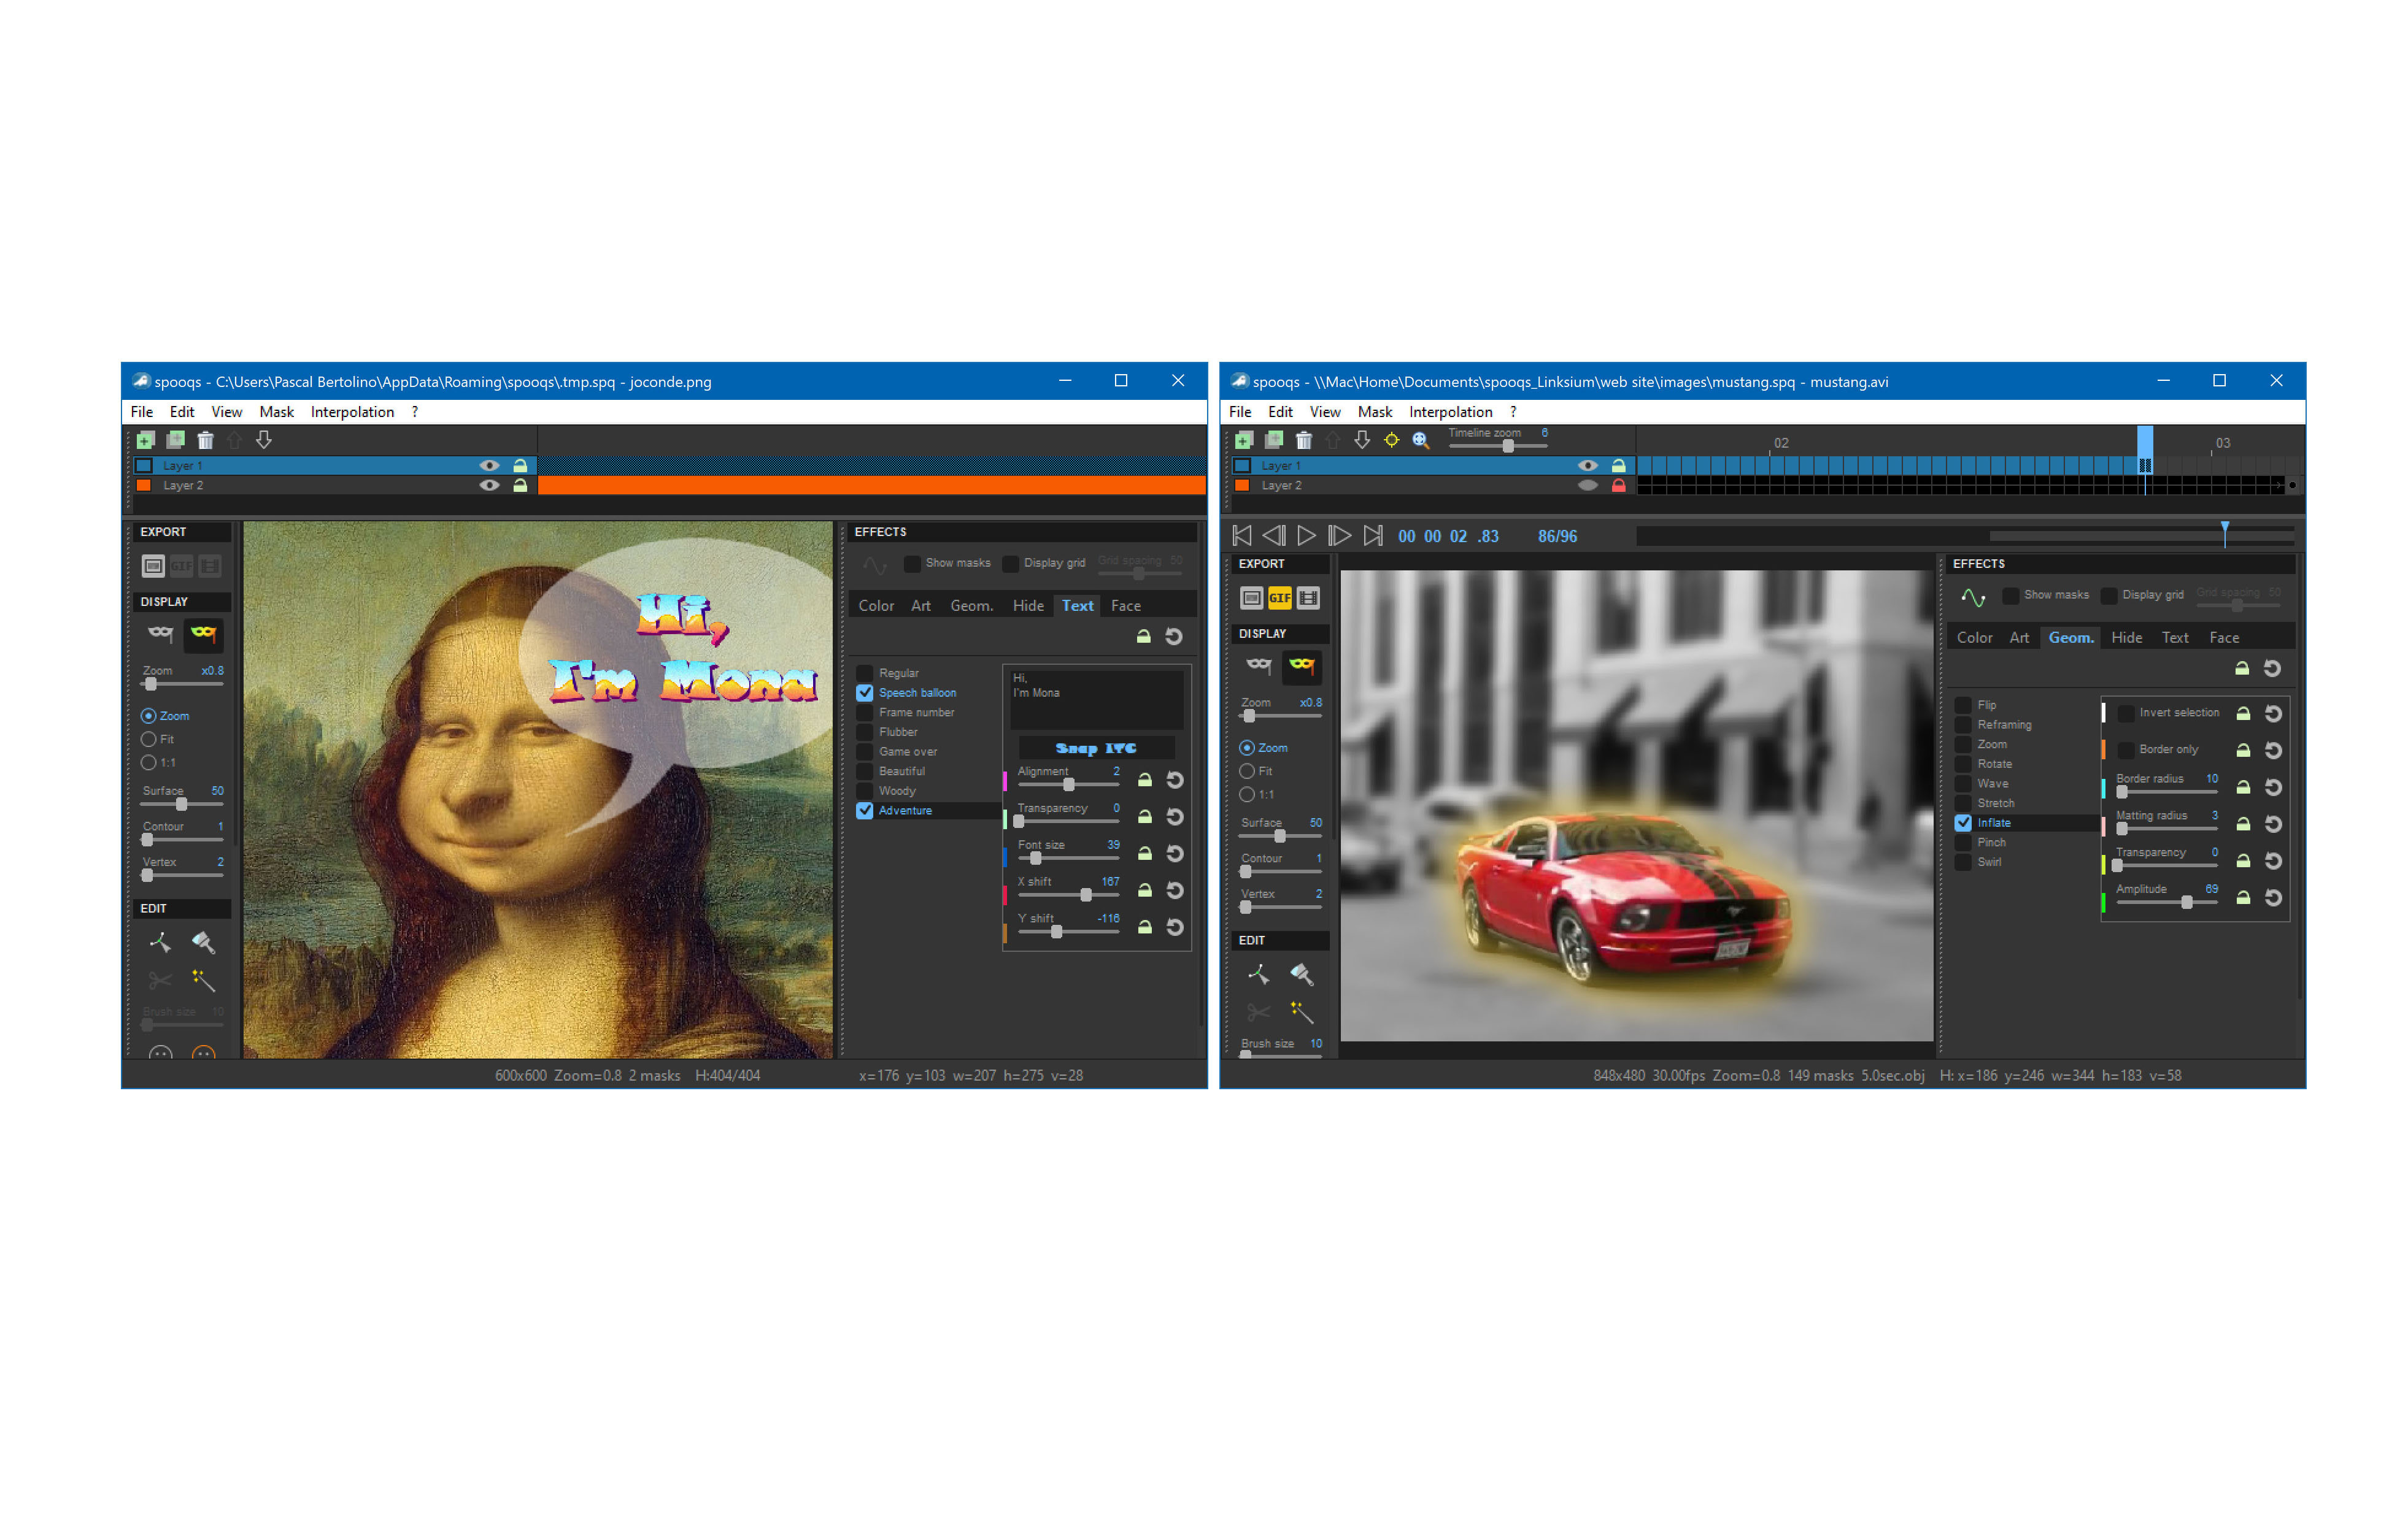Jump to last frame of mustang video
This screenshot has width=2408, height=1540.
click(1373, 536)
